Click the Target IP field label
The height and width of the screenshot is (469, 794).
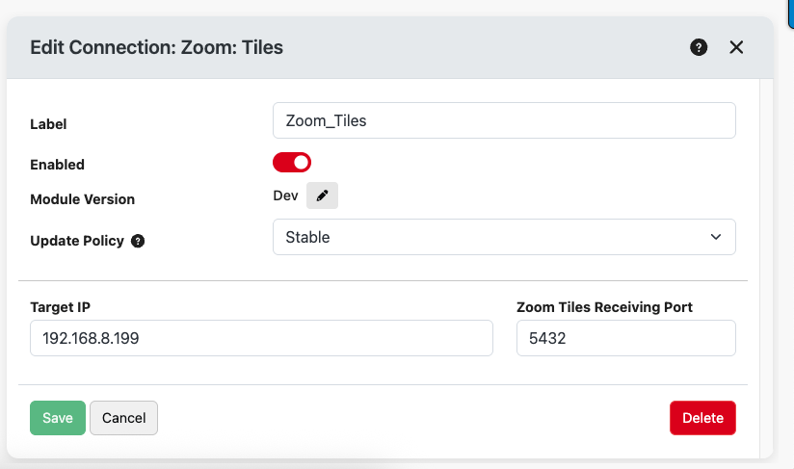(x=61, y=307)
